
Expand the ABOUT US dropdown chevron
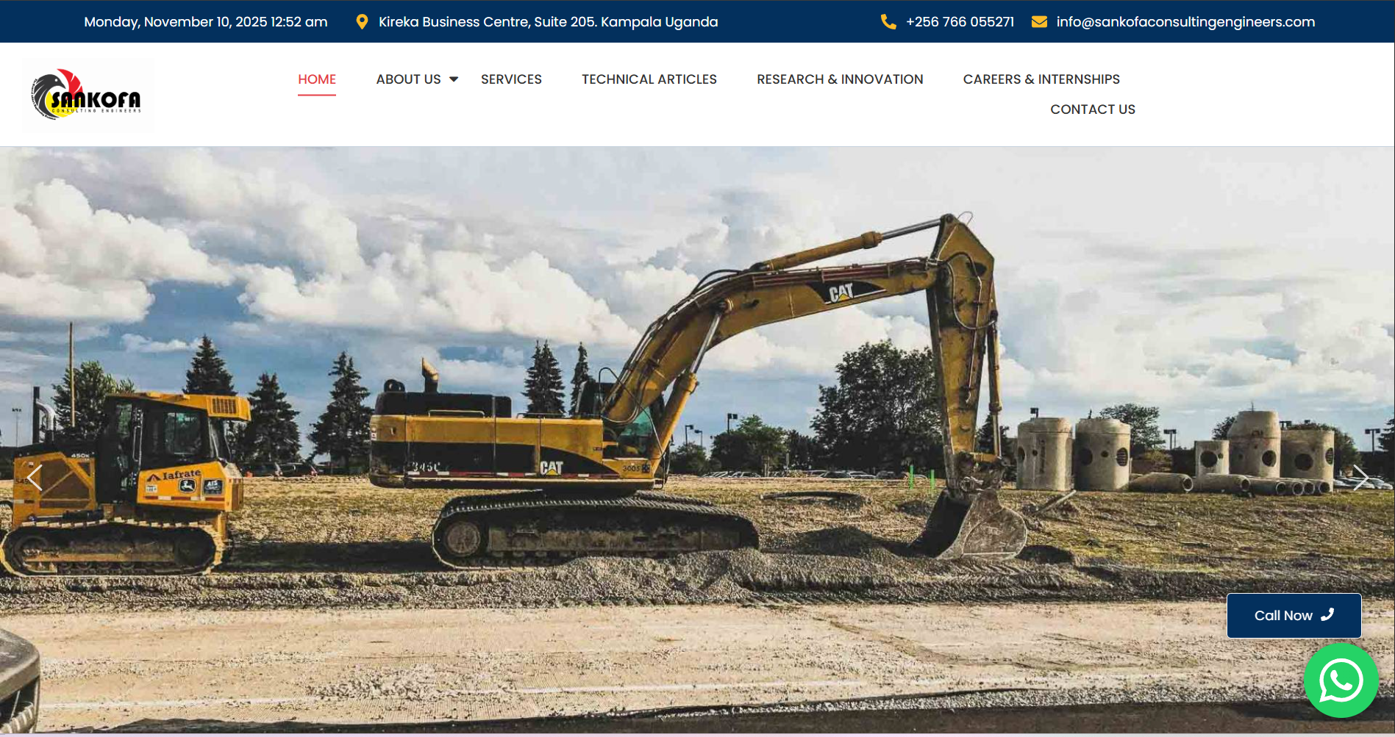pyautogui.click(x=454, y=79)
